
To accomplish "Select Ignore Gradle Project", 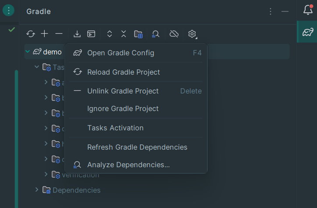I will click(123, 109).
